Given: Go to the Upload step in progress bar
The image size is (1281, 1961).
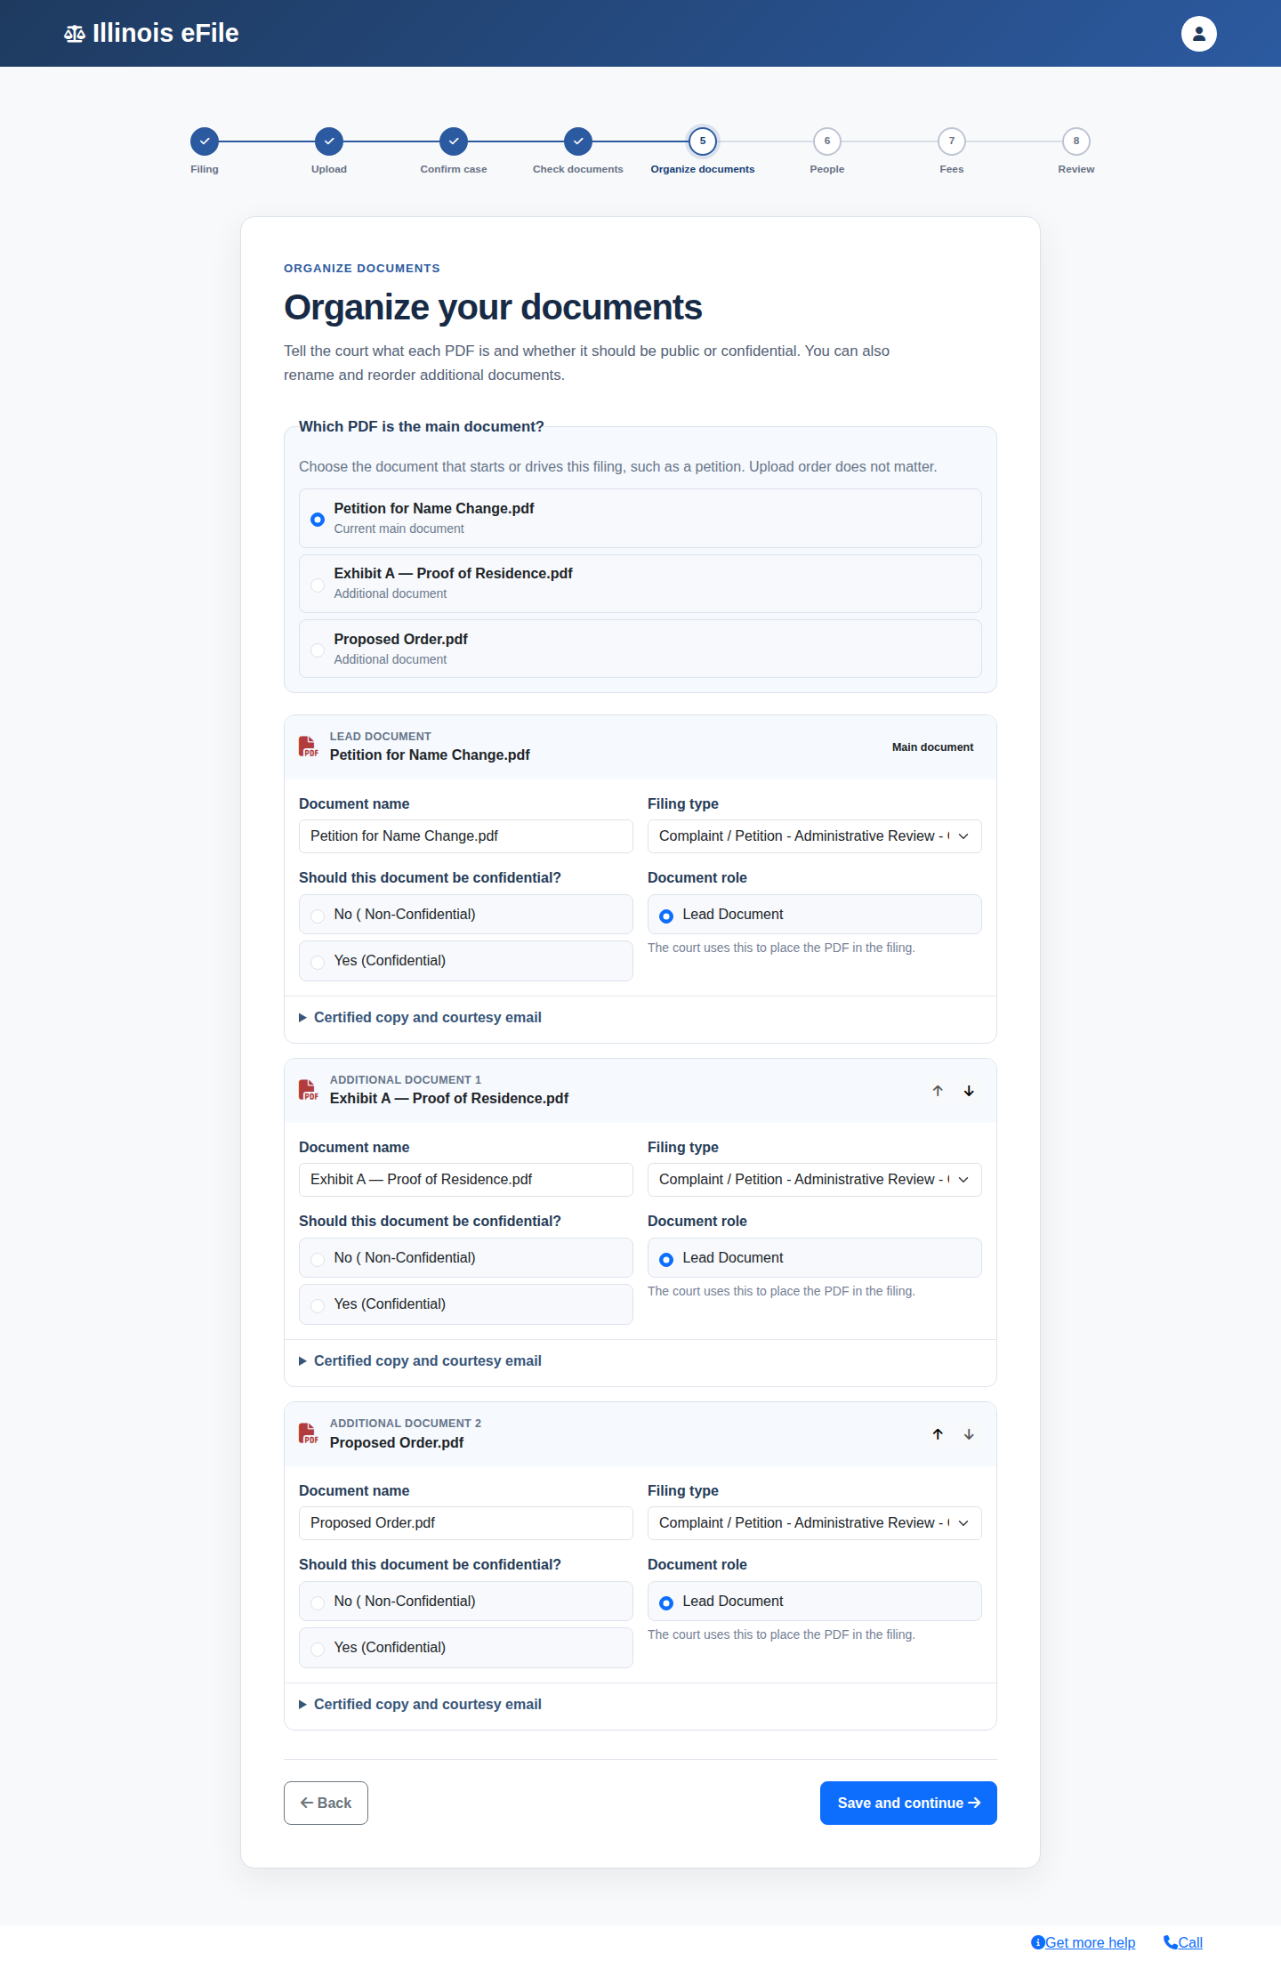Looking at the screenshot, I should 329,141.
